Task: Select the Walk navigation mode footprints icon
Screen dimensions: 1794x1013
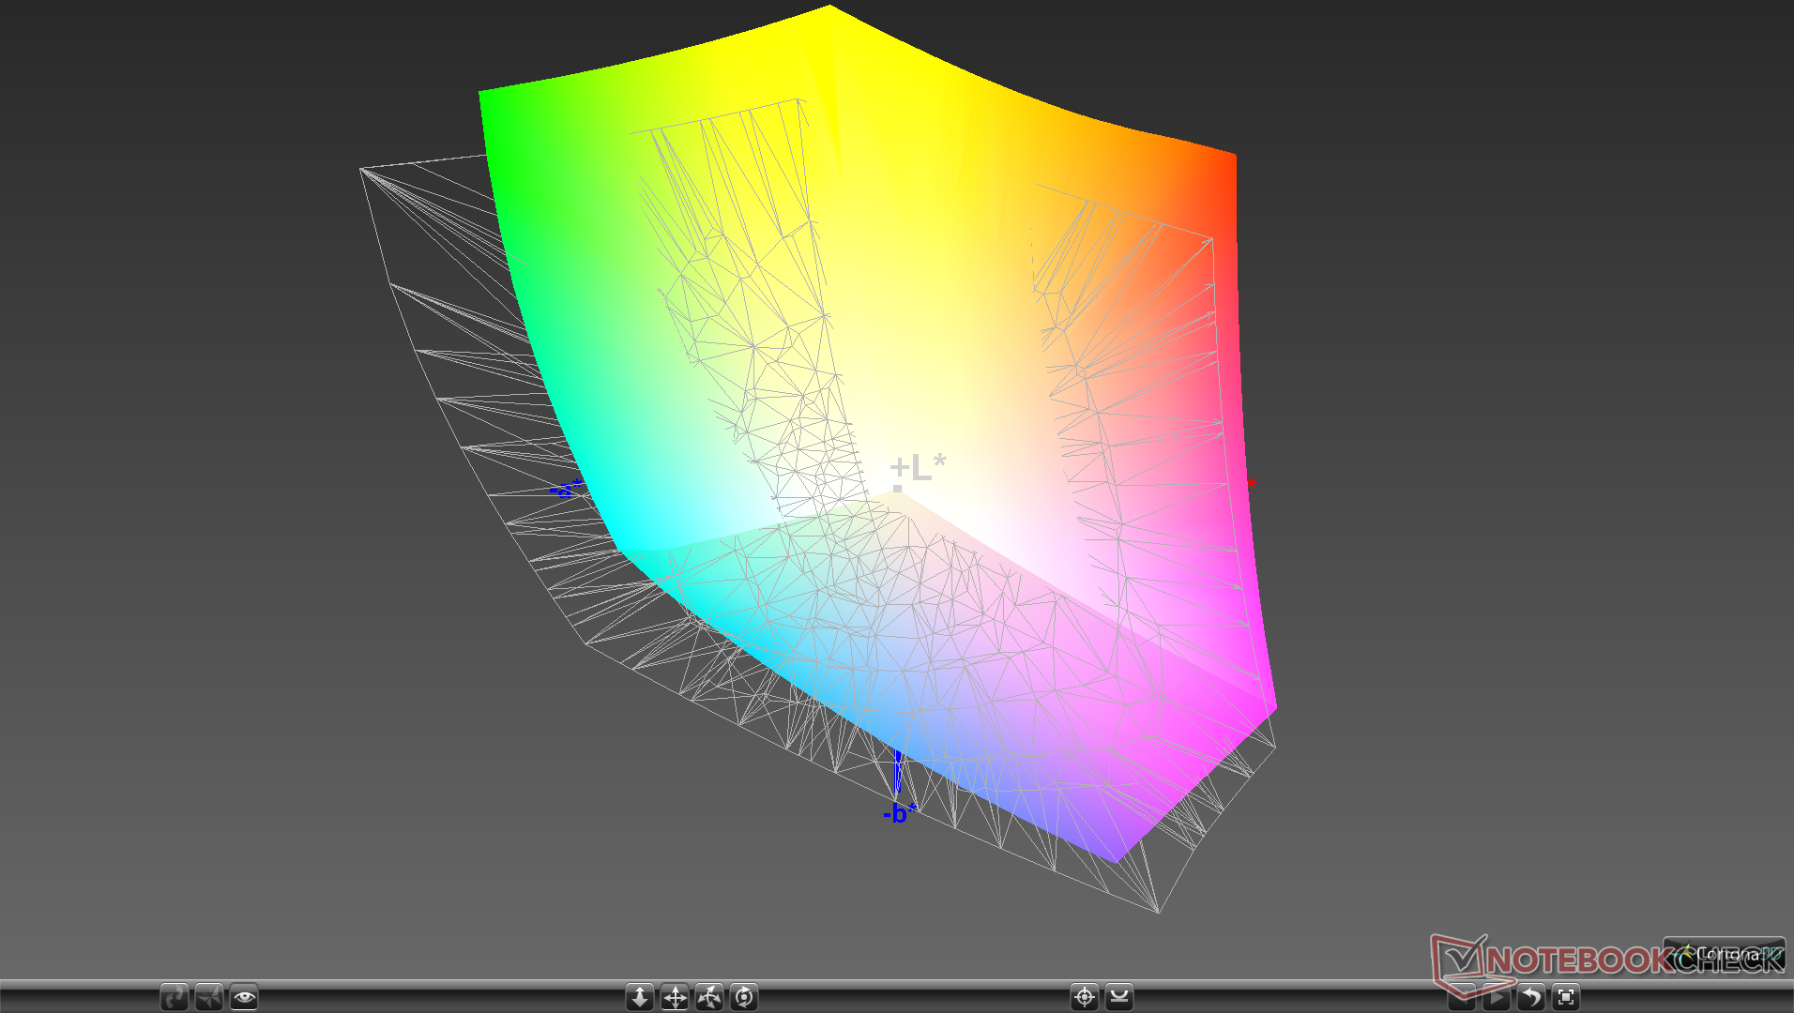Action: [175, 996]
